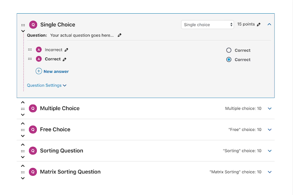Move Multiple Choice question up with arrow

click(23, 102)
